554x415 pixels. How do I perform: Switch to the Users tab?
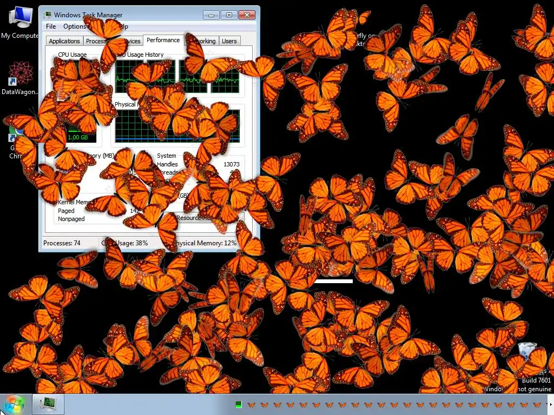[x=229, y=41]
